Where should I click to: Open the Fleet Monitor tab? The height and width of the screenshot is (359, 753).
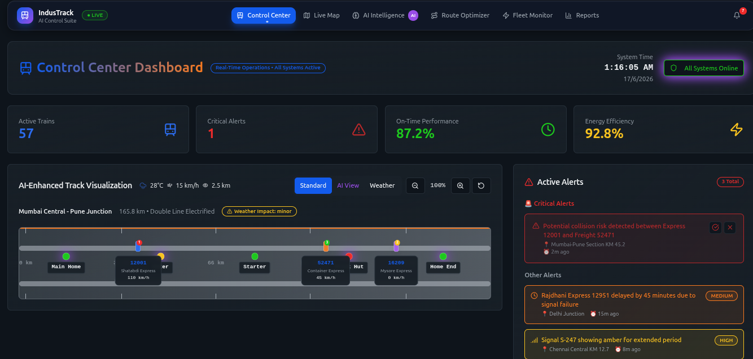[x=528, y=15]
